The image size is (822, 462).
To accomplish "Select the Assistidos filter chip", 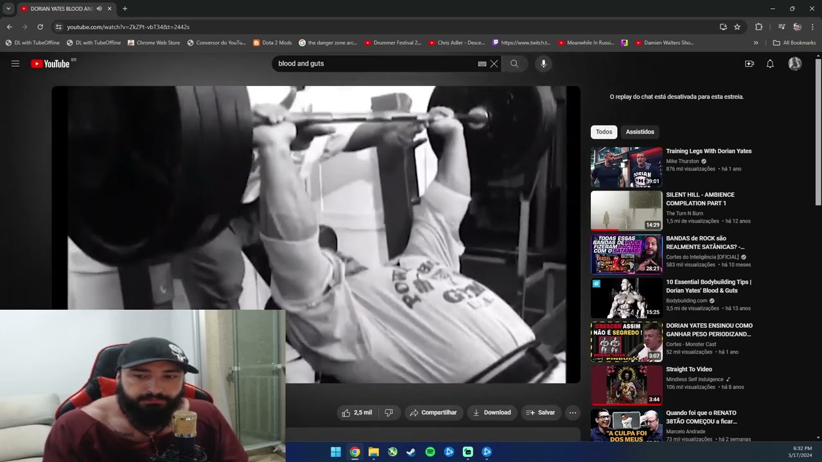I will [640, 132].
